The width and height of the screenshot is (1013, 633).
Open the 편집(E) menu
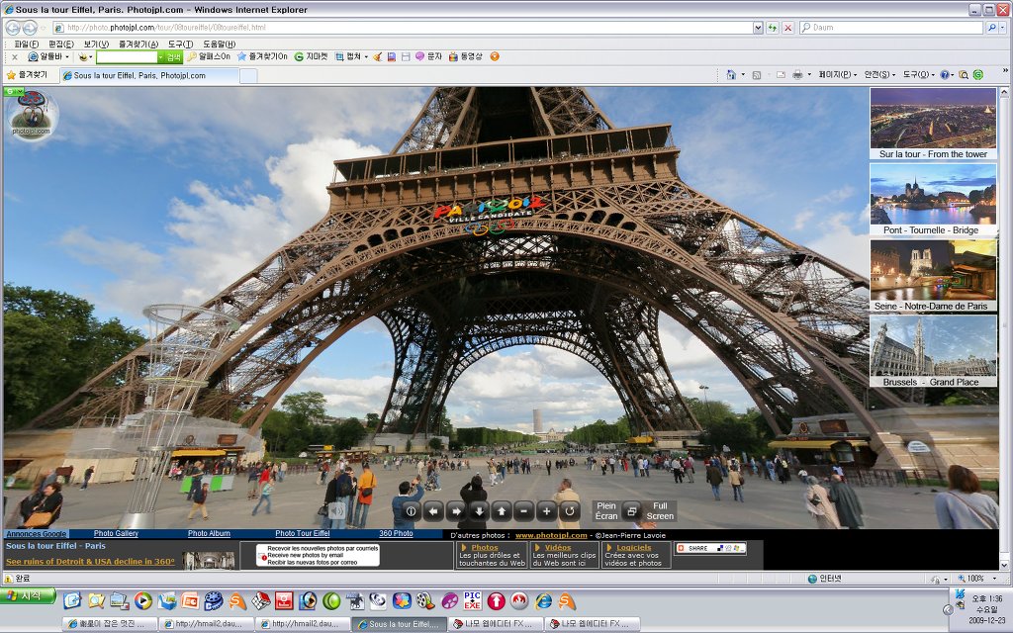click(x=60, y=44)
